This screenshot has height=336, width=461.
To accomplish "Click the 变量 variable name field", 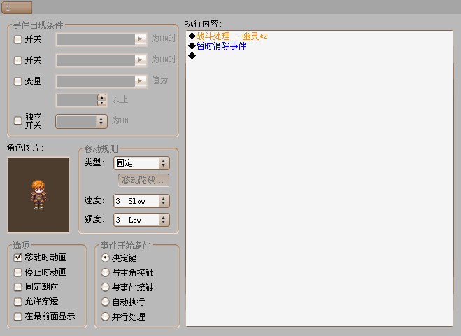I will pos(96,81).
